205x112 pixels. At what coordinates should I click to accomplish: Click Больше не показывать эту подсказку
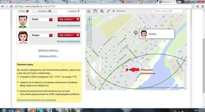[37, 100]
